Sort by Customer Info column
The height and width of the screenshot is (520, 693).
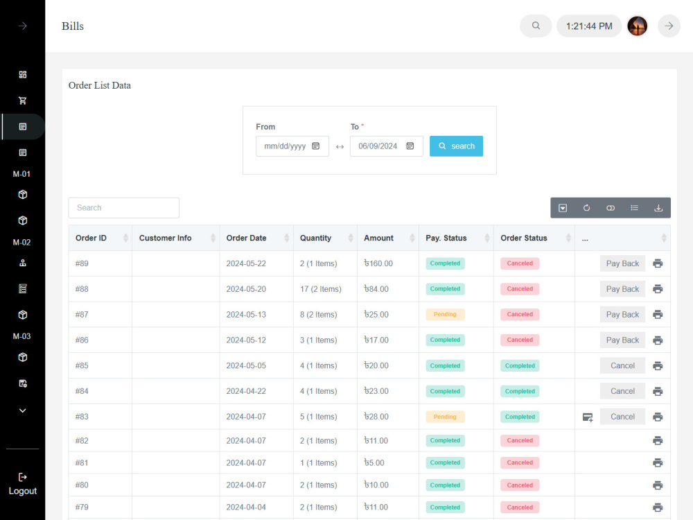point(176,238)
